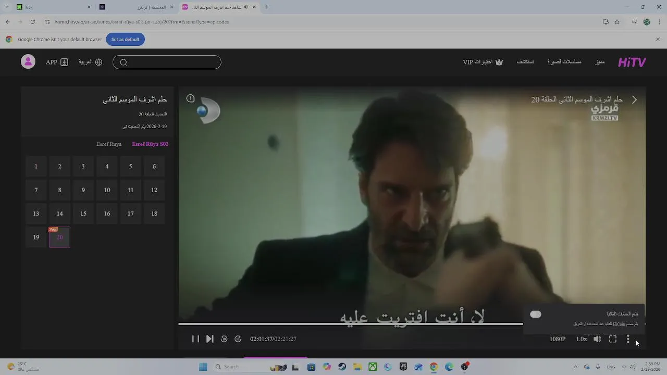
Task: Open the مسلسلات قصيرة menu item
Action: (564, 62)
